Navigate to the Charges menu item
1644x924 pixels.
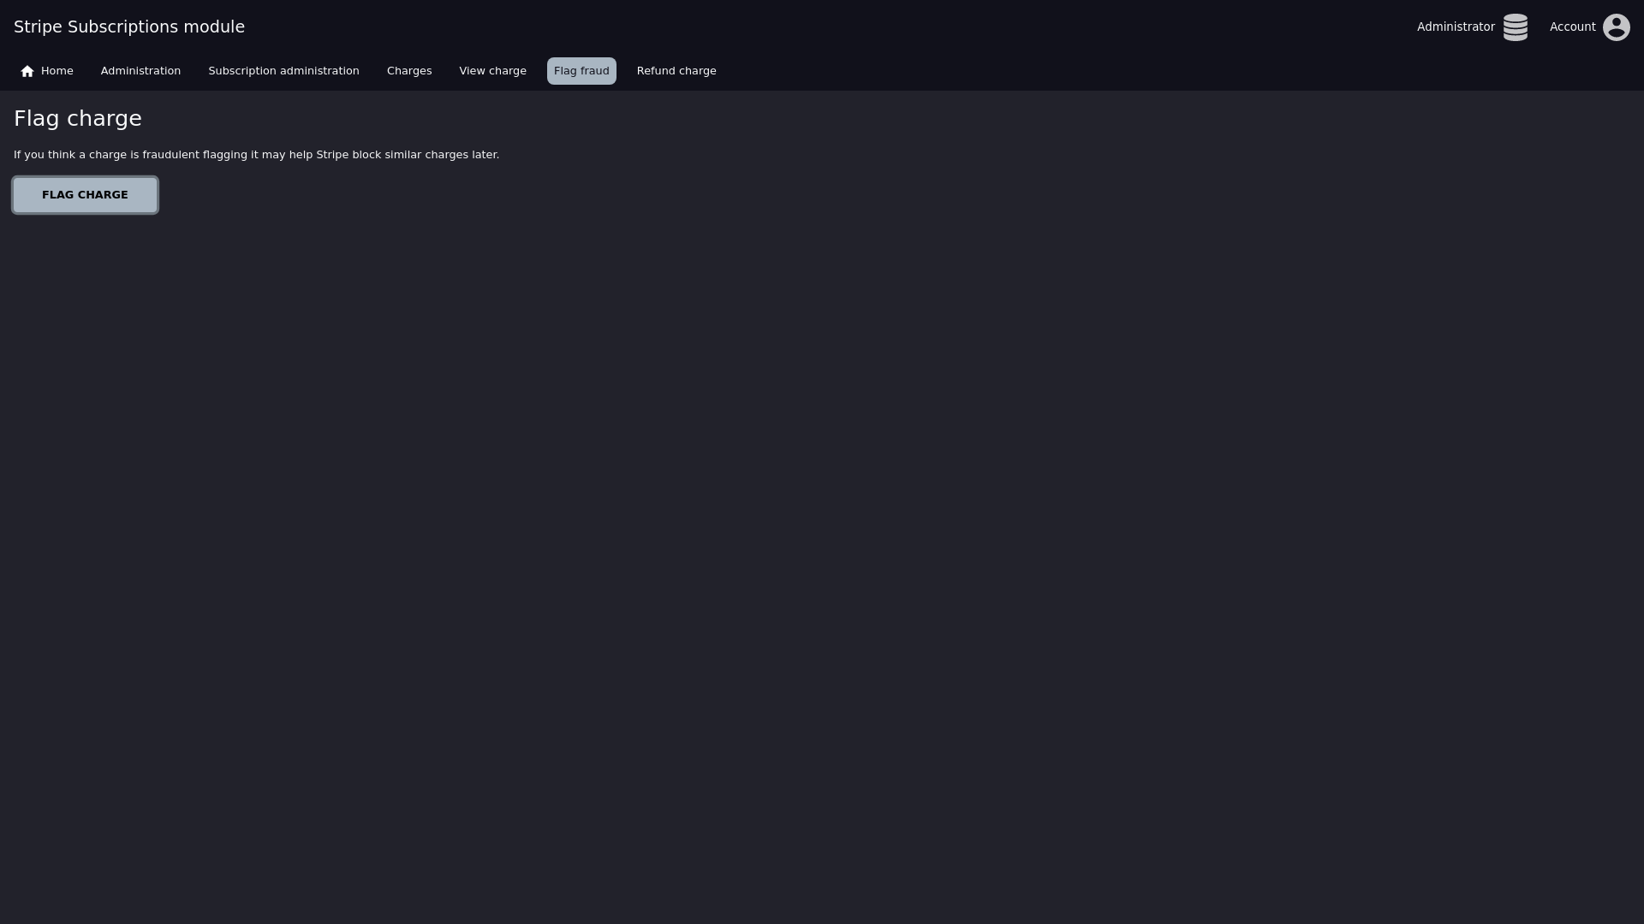[x=409, y=71]
